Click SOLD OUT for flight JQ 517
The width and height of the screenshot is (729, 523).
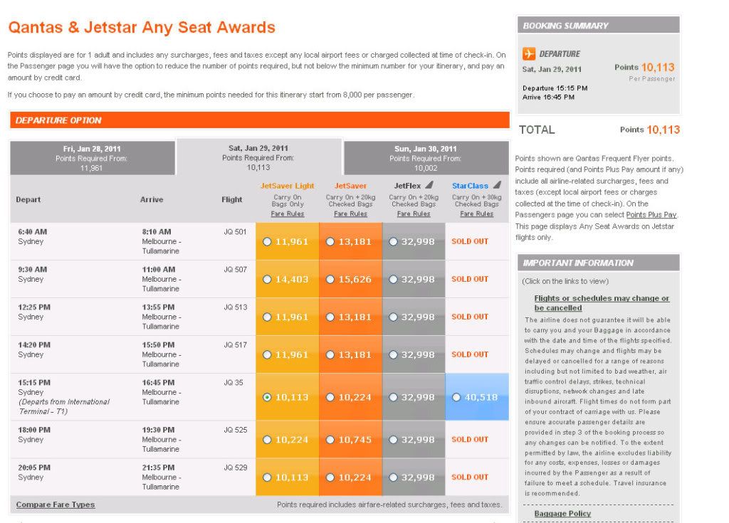(470, 354)
